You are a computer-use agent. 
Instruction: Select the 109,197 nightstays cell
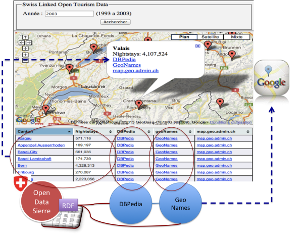click(94, 145)
